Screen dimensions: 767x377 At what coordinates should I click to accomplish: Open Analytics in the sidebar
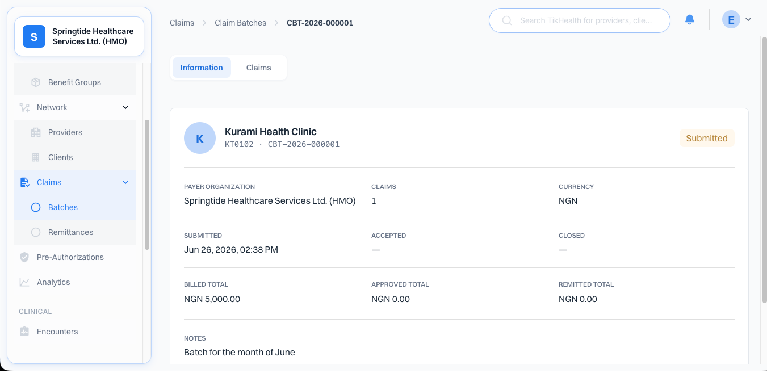[x=75, y=282]
